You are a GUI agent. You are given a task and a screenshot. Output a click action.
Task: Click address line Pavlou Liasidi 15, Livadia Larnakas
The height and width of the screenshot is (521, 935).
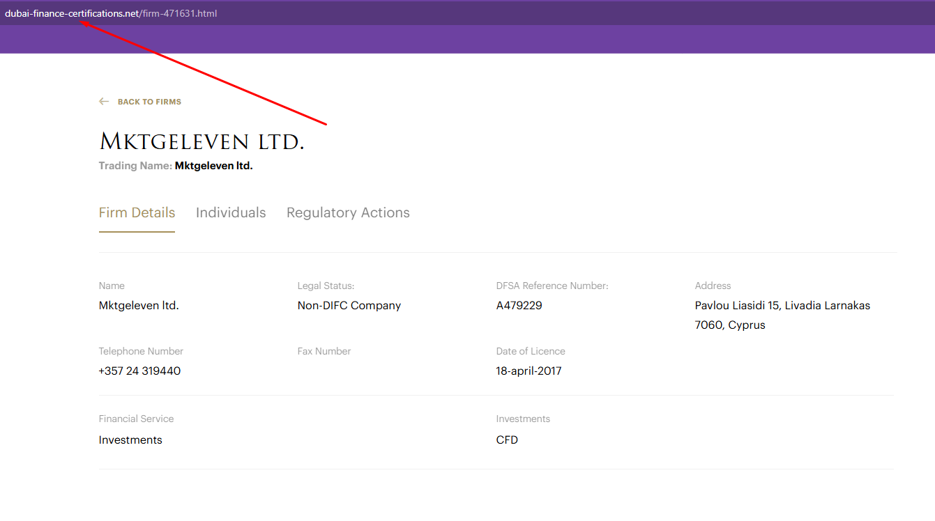(782, 305)
